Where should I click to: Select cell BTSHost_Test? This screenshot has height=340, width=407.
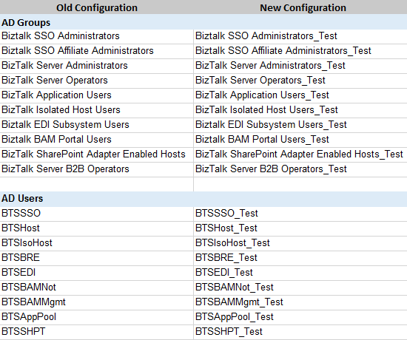click(x=300, y=228)
